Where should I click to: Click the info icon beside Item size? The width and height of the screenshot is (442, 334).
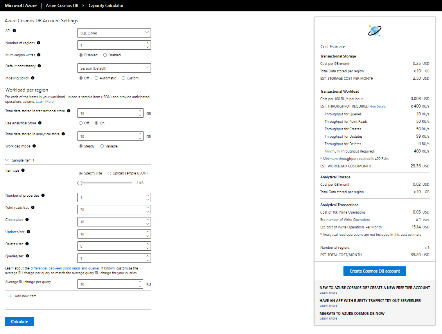click(x=23, y=170)
